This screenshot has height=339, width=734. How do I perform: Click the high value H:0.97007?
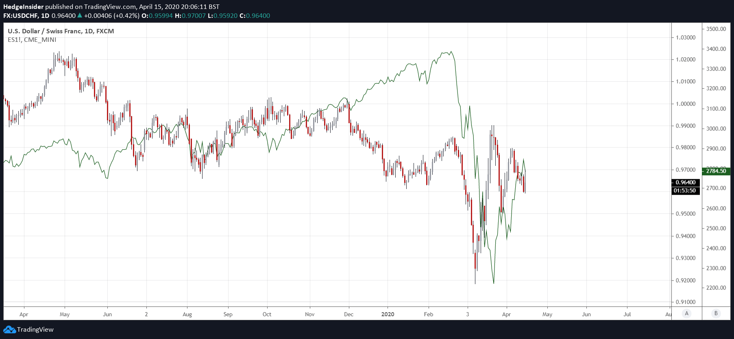click(x=190, y=16)
